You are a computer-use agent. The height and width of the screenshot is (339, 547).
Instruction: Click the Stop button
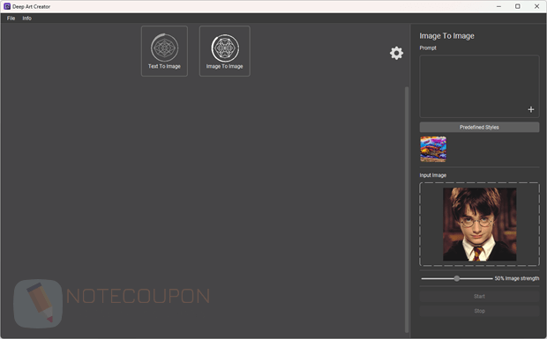[x=479, y=311]
